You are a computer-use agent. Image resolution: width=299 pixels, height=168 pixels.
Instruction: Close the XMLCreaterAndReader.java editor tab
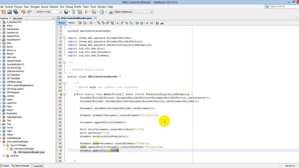94,18
